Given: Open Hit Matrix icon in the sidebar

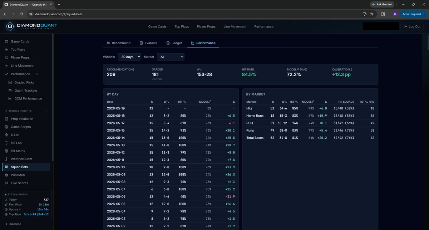Looking at the screenshot, I should 6,151.
